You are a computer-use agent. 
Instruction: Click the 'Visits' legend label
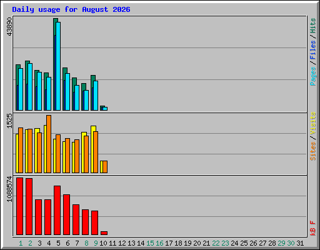coord(312,123)
